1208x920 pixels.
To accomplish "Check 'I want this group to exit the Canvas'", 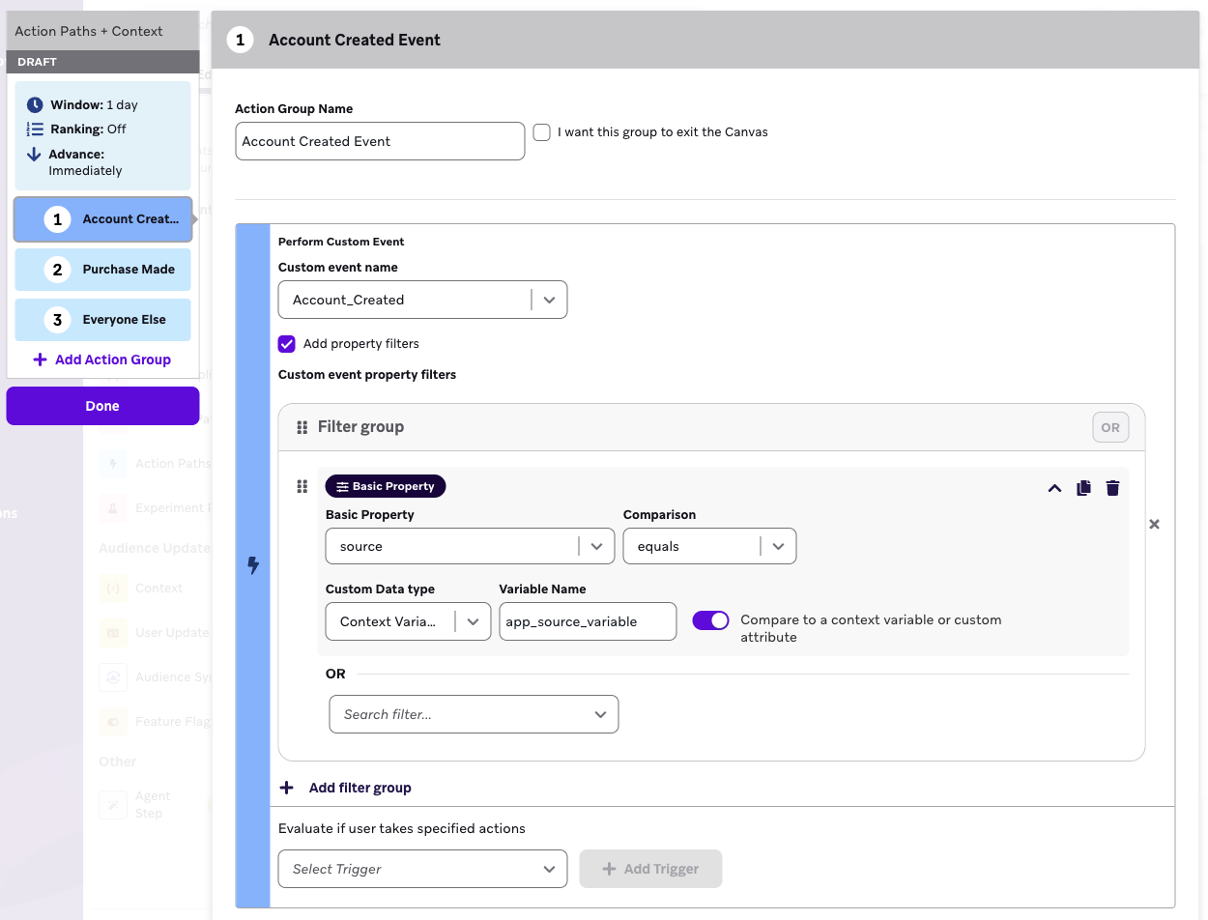I will pyautogui.click(x=542, y=132).
